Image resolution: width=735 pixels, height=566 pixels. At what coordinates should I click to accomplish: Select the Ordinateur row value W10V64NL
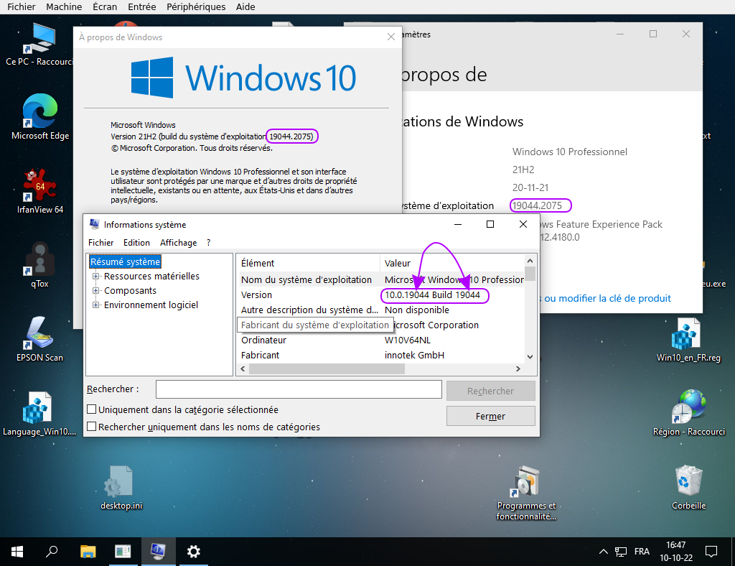click(408, 340)
